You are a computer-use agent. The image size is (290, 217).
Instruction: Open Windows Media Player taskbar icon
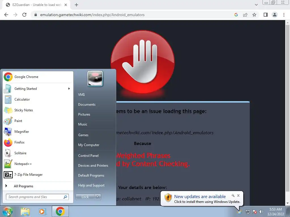coord(42,211)
